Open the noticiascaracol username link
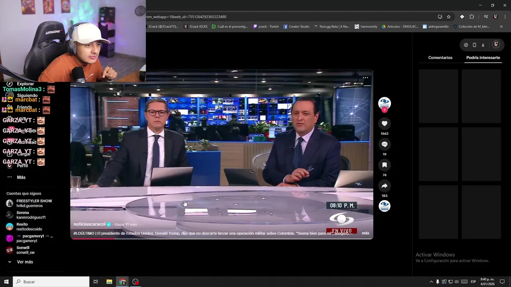The height and width of the screenshot is (287, 511). coord(89,224)
